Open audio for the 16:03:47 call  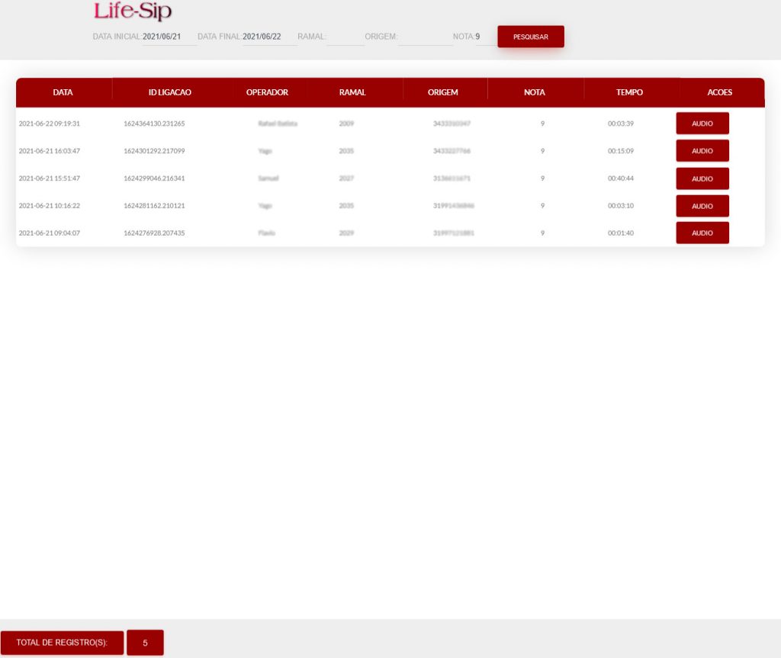pyautogui.click(x=702, y=151)
